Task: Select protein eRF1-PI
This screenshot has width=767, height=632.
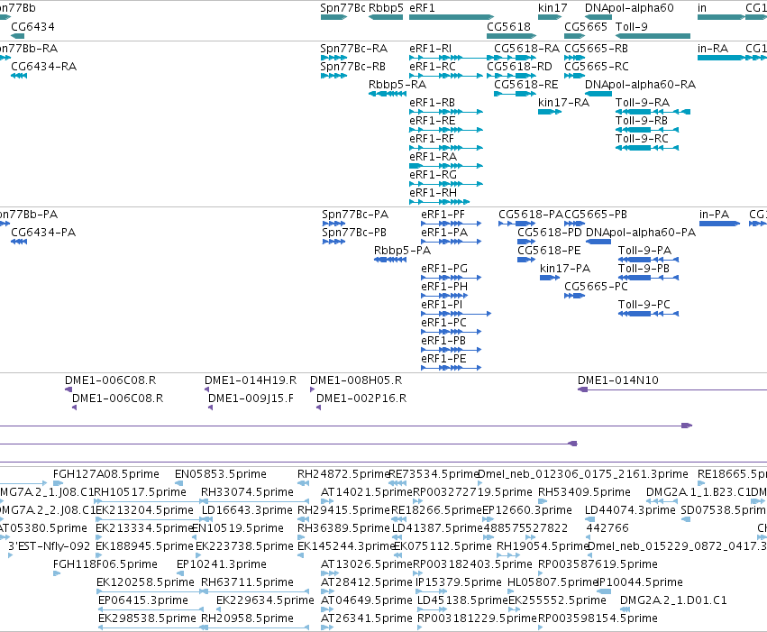Action: click(442, 304)
